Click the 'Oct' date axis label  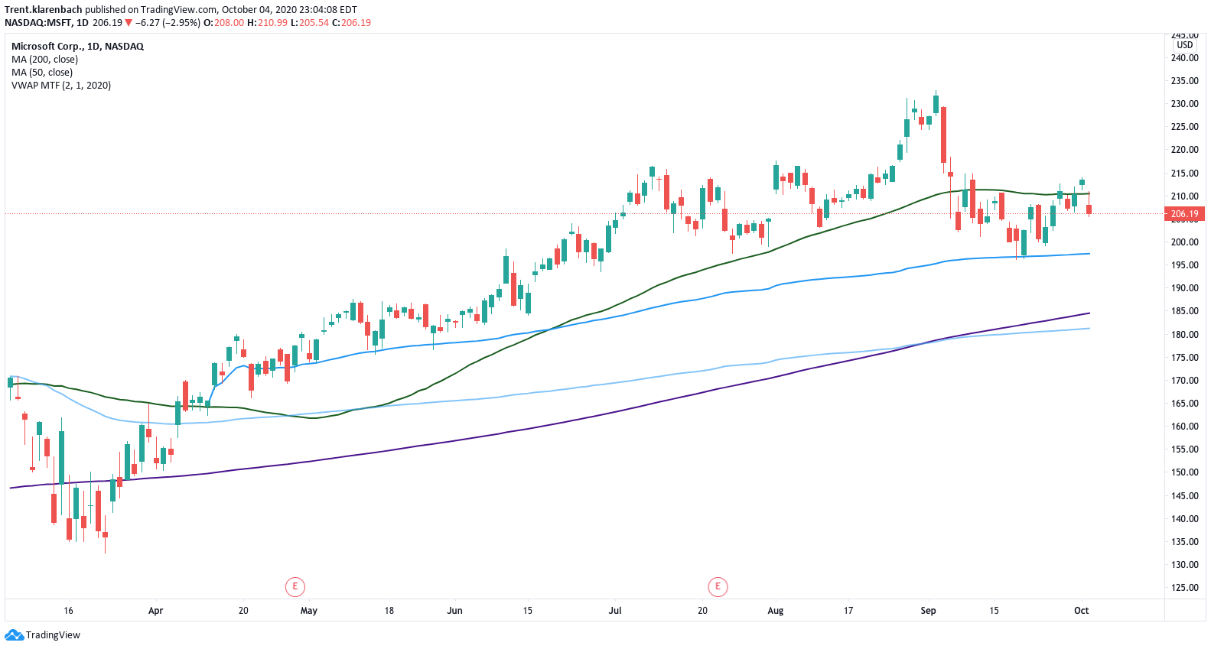[1081, 611]
